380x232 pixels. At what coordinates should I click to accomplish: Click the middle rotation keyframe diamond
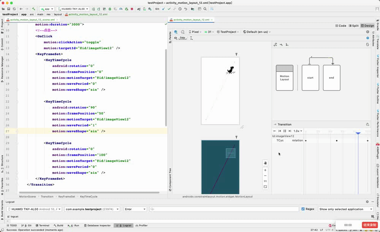(x=337, y=141)
